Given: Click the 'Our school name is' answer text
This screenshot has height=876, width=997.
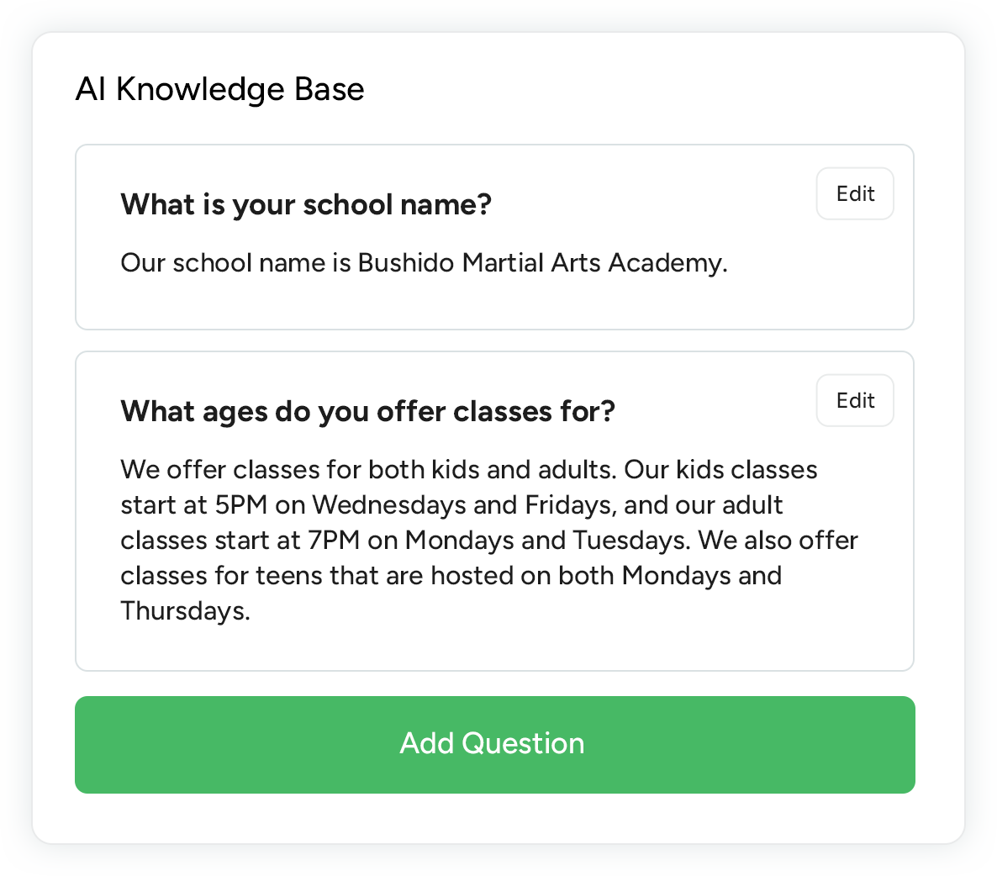Looking at the screenshot, I should click(235, 263).
